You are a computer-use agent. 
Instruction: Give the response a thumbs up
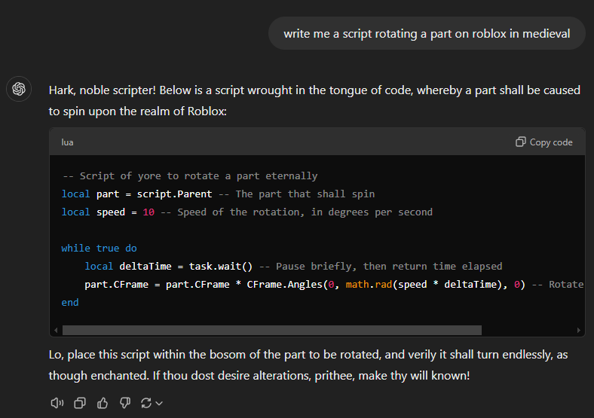[103, 403]
